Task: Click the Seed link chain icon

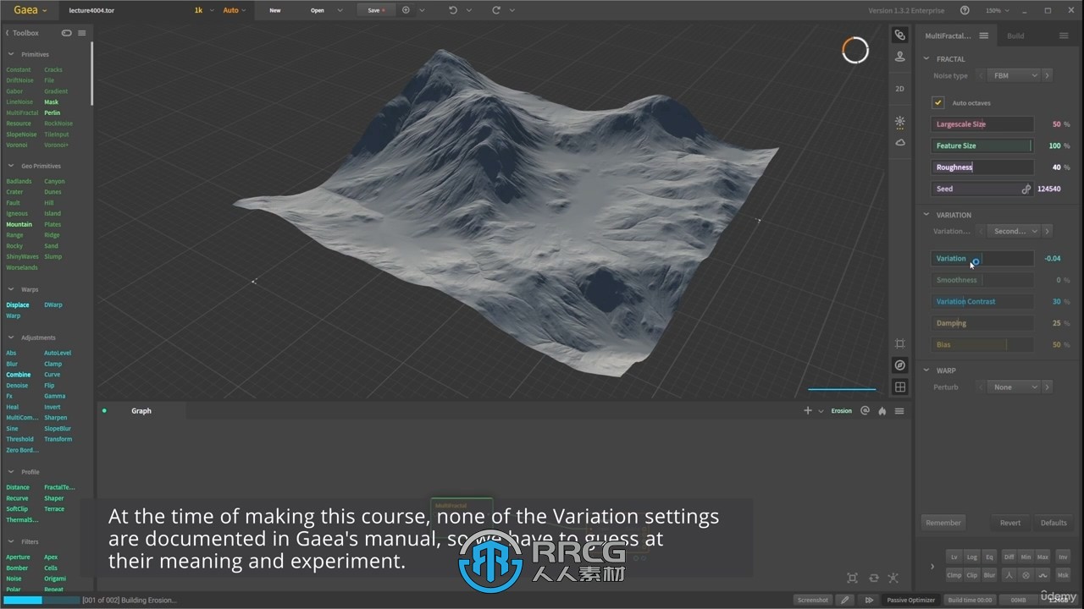Action: [x=1026, y=189]
